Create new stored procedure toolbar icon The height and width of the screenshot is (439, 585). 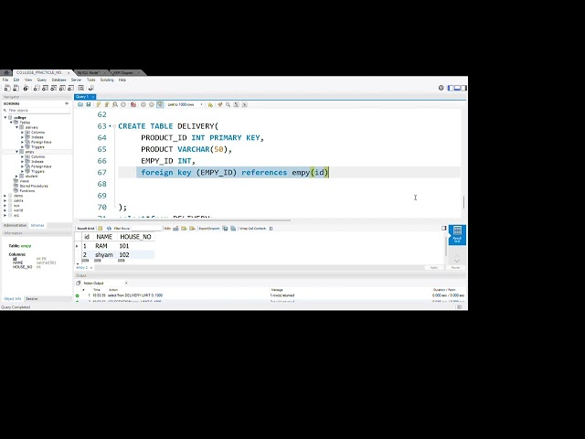pyautogui.click(x=62, y=88)
